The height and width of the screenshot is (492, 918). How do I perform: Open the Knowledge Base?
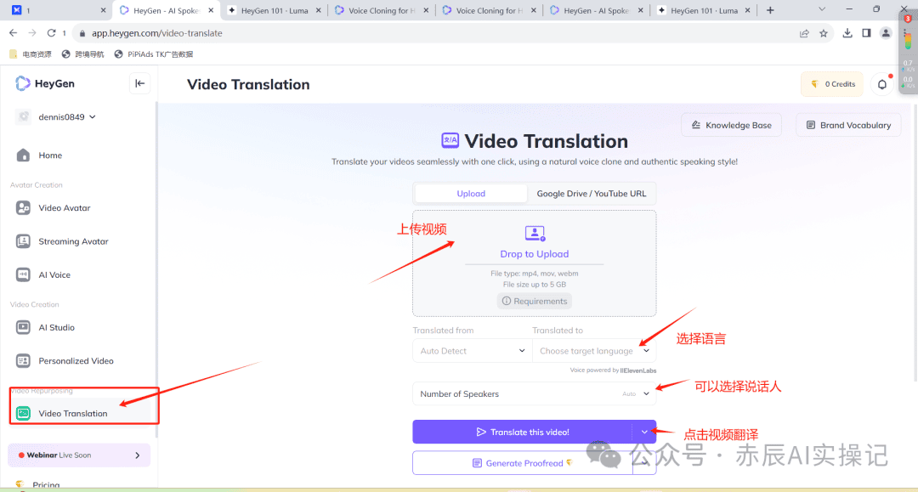tap(732, 125)
